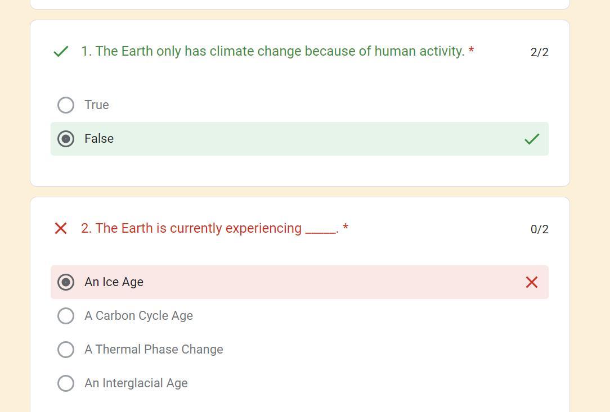The width and height of the screenshot is (610, 412).
Task: Click the "True" option label text
Action: (x=97, y=105)
